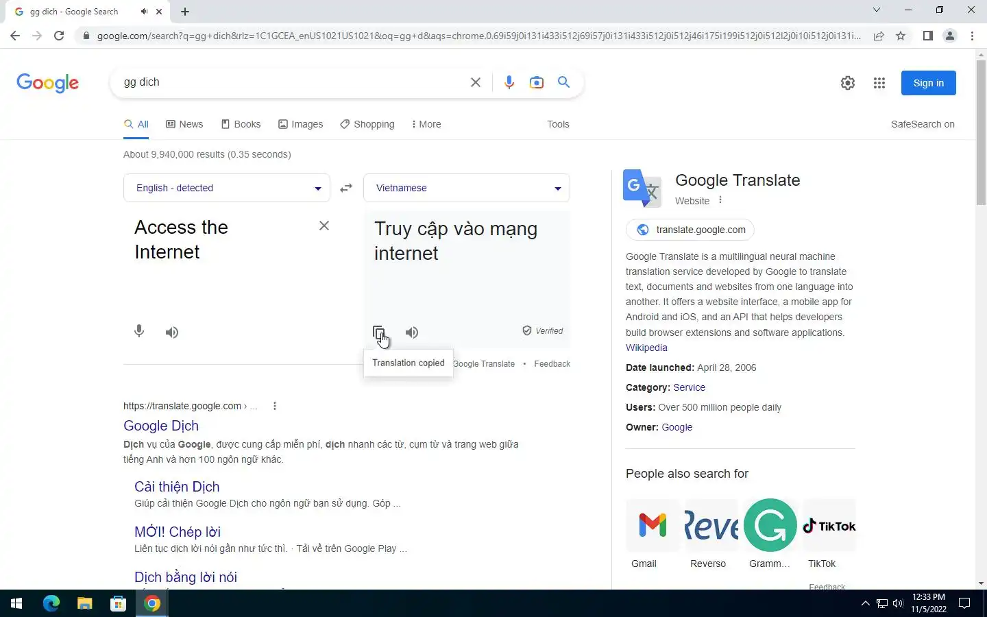This screenshot has width=987, height=617.
Task: Clear the source text Access the Internet
Action: pyautogui.click(x=324, y=226)
